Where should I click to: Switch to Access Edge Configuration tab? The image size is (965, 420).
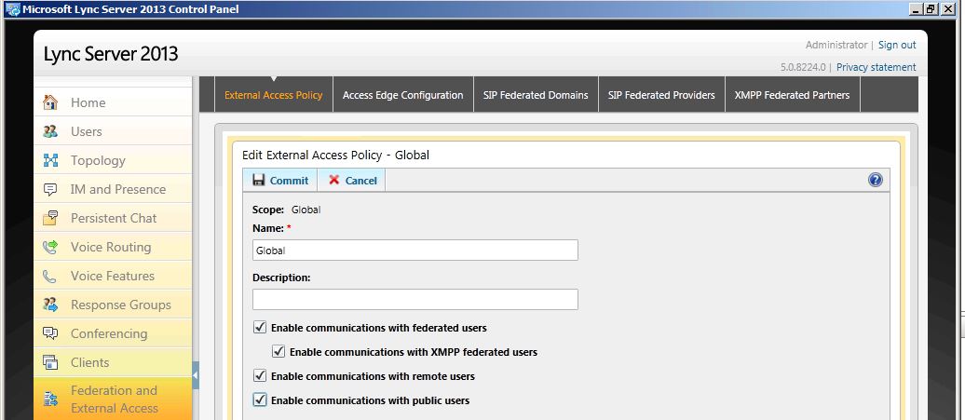[x=403, y=95]
